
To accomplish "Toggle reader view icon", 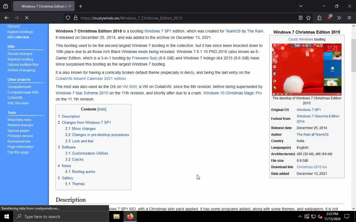I will 300,18.
